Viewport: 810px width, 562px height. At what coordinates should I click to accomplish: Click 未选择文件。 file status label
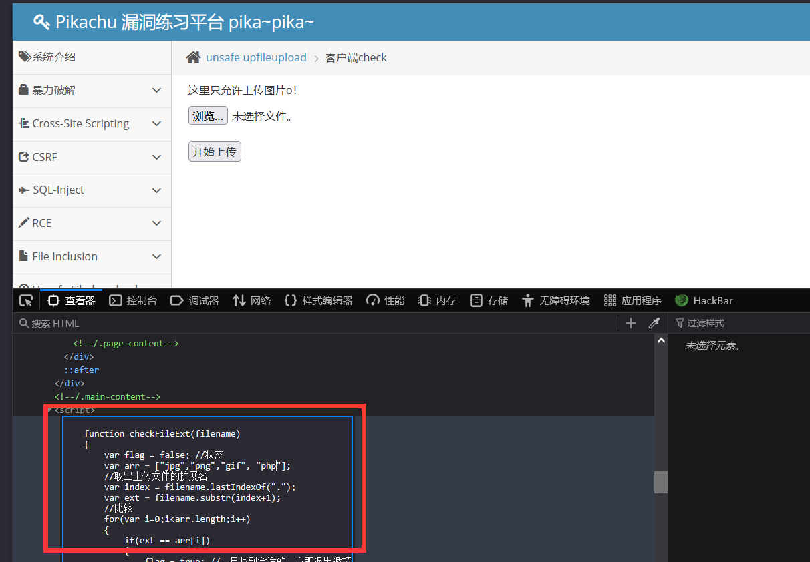click(x=262, y=116)
